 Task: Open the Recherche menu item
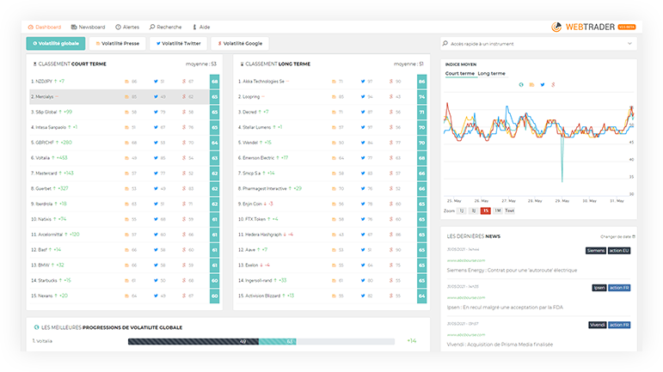click(165, 27)
